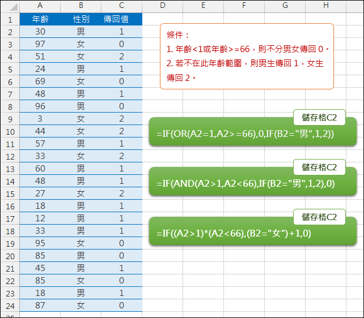Viewport: 364px width, 318px height.
Task: Select row 9 header
Action: (10, 119)
